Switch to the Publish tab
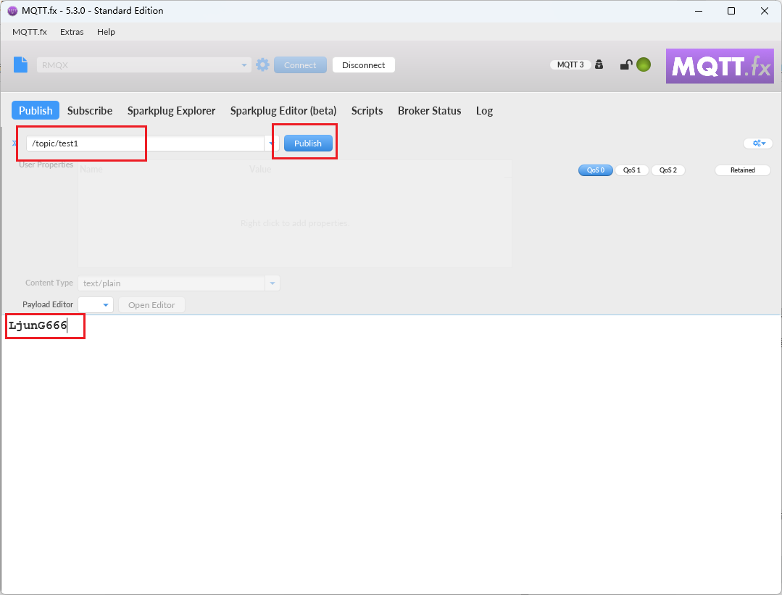The height and width of the screenshot is (595, 782). [36, 110]
